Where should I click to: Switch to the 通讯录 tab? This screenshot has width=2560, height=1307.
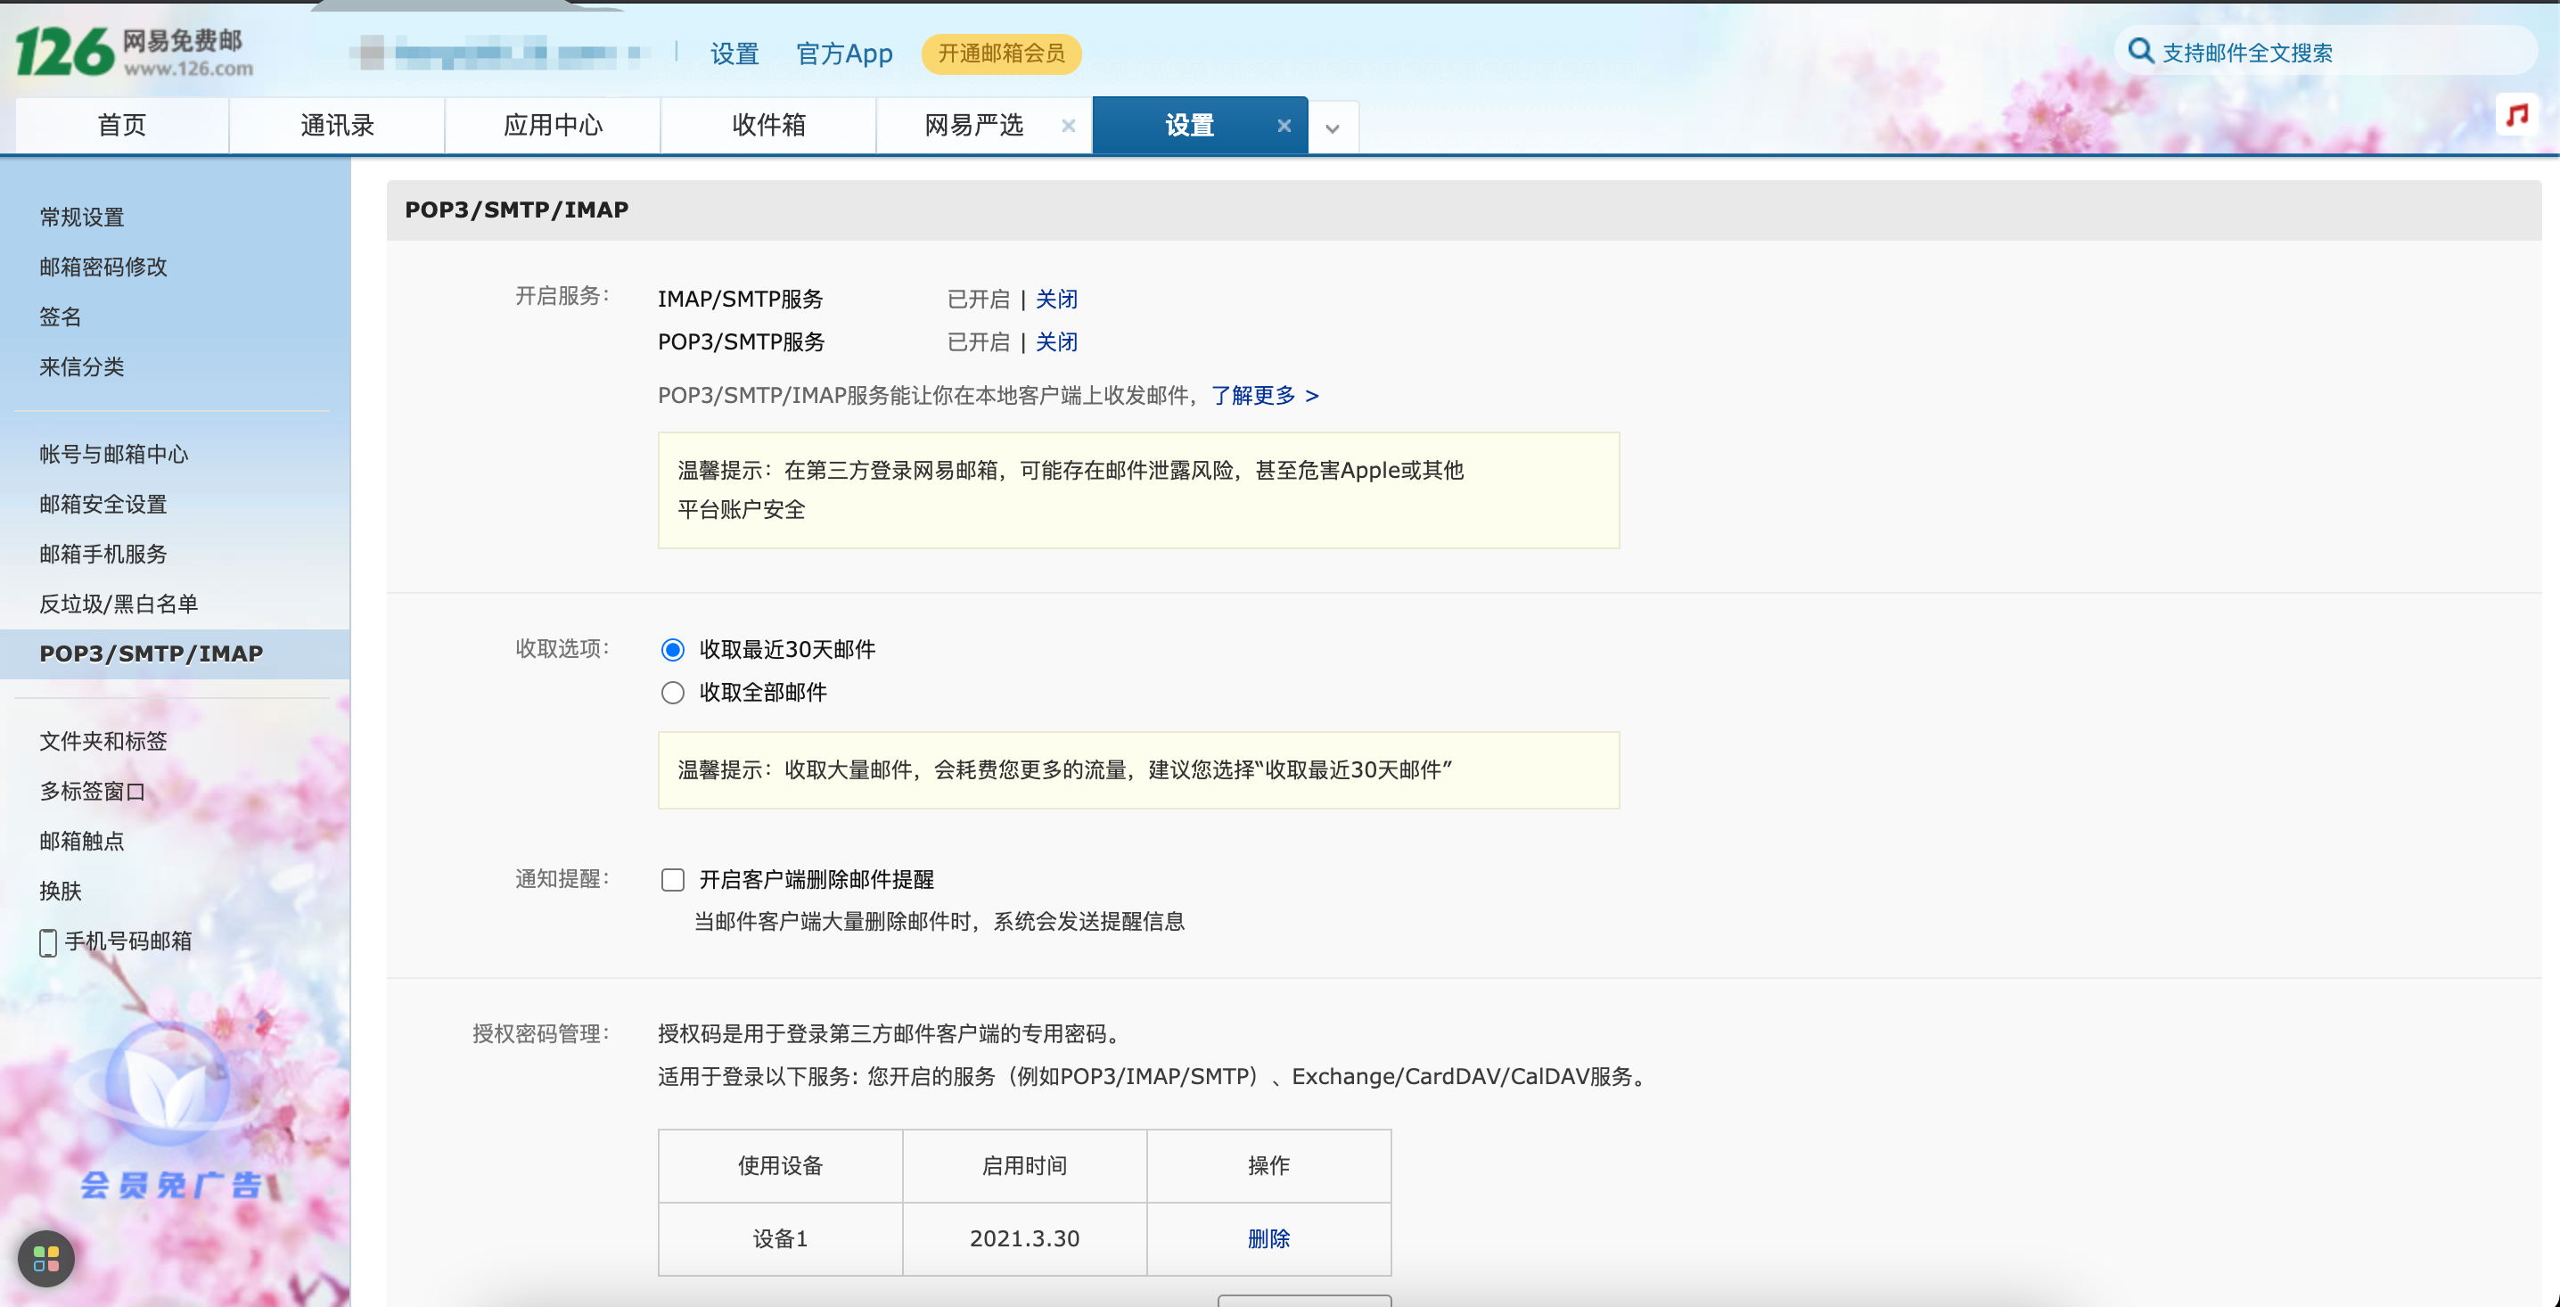337,125
